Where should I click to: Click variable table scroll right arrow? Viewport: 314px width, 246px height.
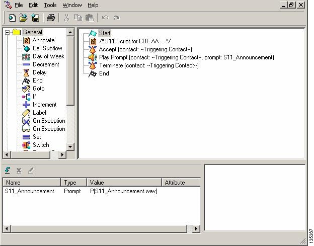pos(196,228)
